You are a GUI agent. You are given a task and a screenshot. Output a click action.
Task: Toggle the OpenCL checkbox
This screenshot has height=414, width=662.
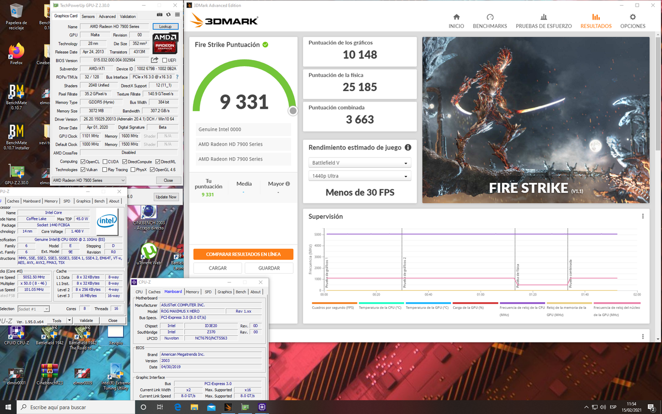click(x=83, y=161)
